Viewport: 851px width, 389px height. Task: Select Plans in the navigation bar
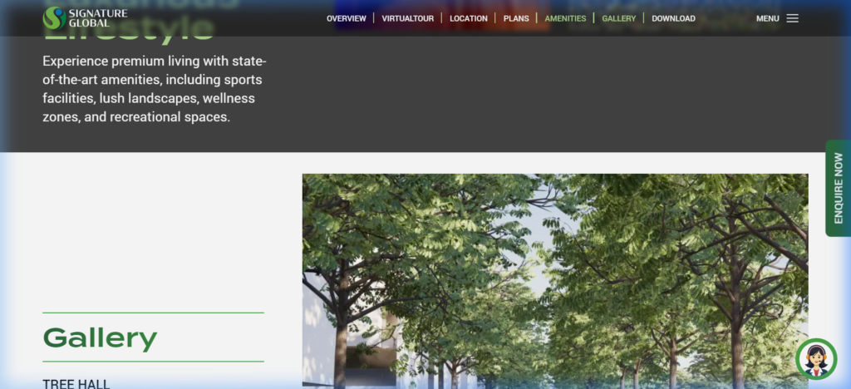pos(516,18)
